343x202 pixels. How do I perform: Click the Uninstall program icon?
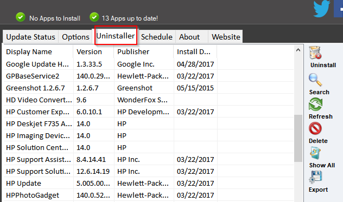coord(315,53)
